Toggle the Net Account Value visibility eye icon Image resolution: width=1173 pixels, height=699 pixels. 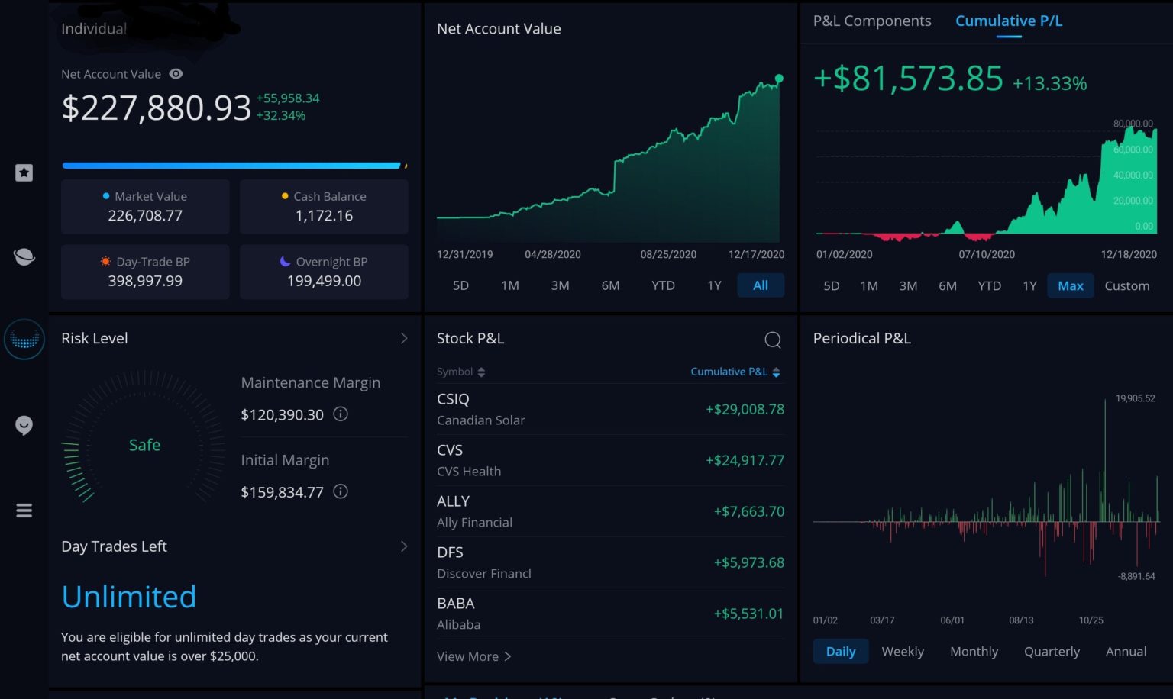point(176,73)
